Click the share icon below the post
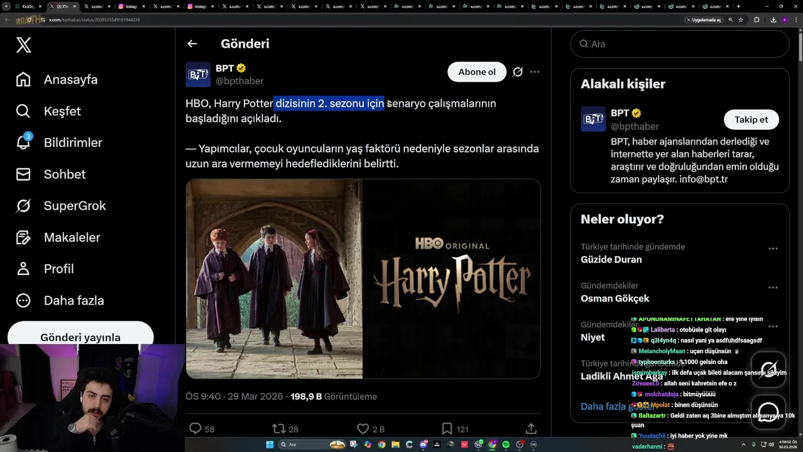Screen dimensions: 803x452 pyautogui.click(x=531, y=429)
